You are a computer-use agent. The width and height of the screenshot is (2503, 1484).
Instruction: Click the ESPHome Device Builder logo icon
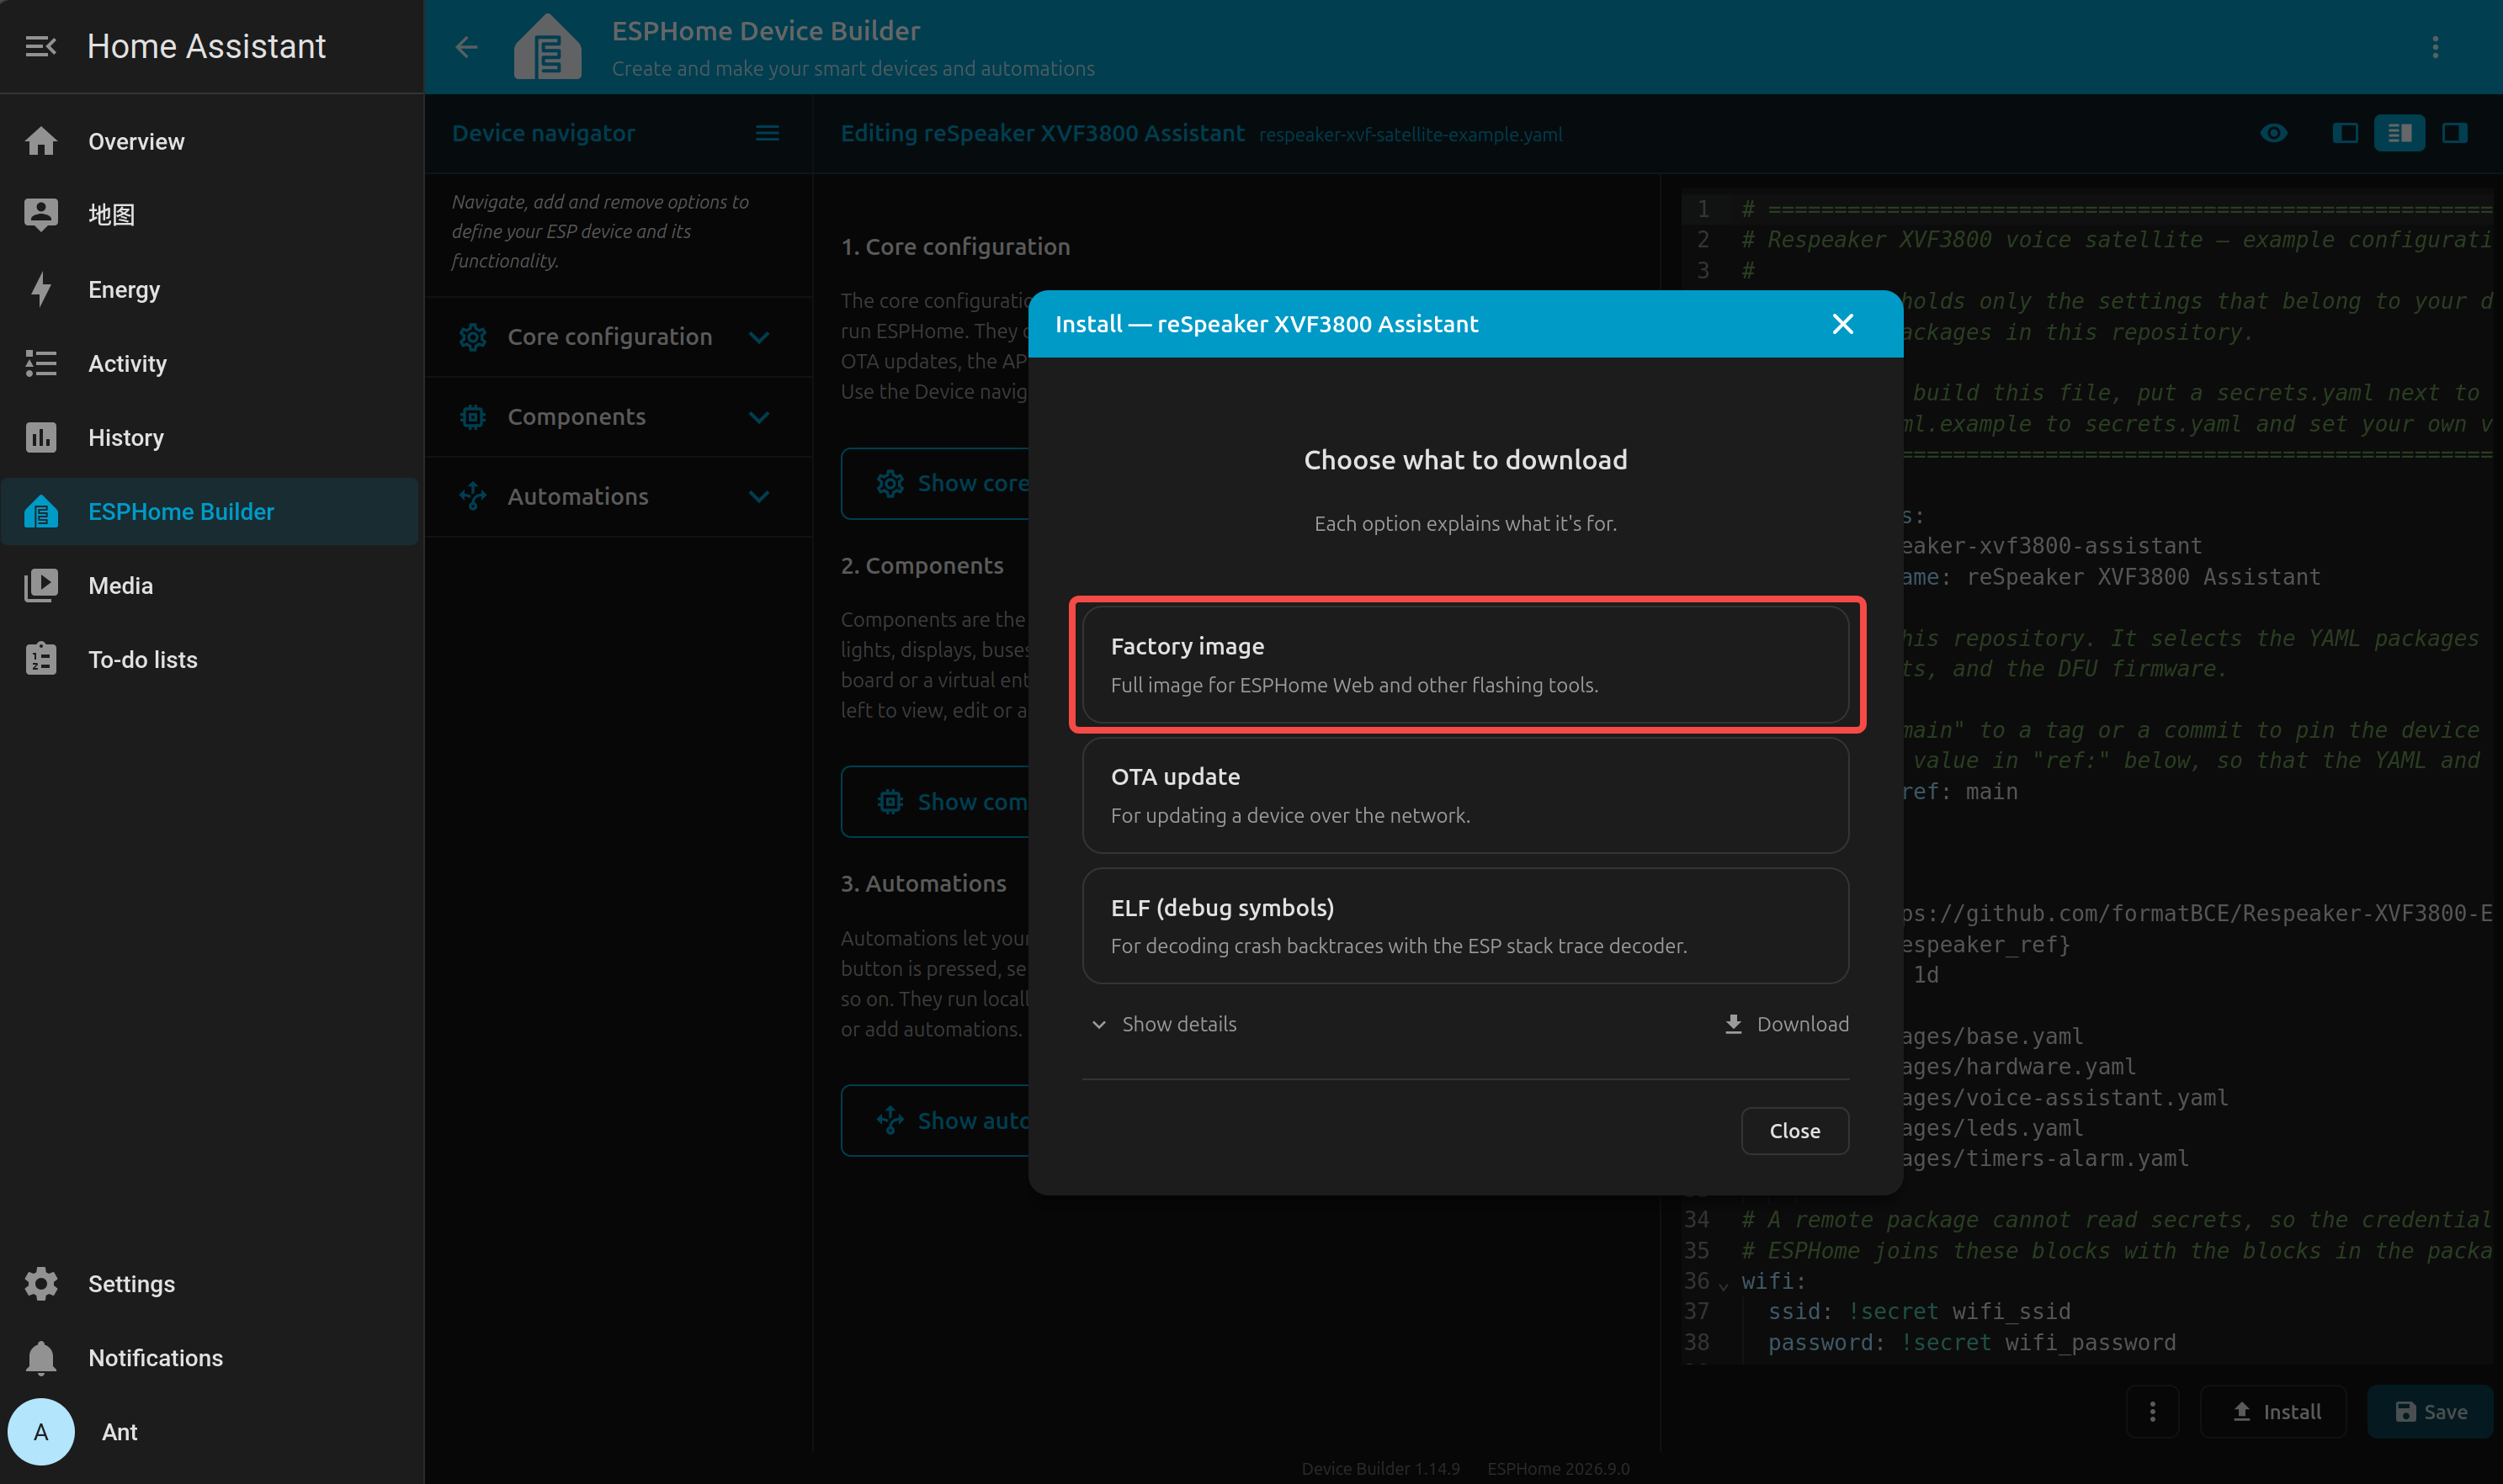(x=547, y=47)
